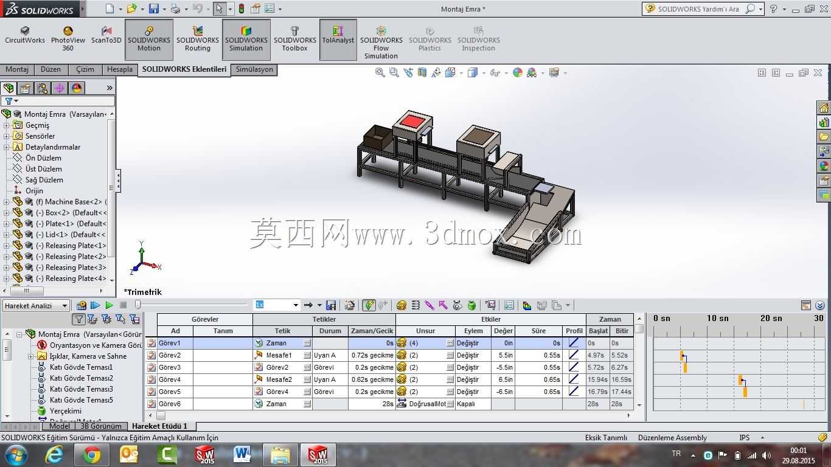This screenshot has width=831, height=467.
Task: Expand Işıklar, Kamera ve Sahne node
Action: pyautogui.click(x=31, y=356)
